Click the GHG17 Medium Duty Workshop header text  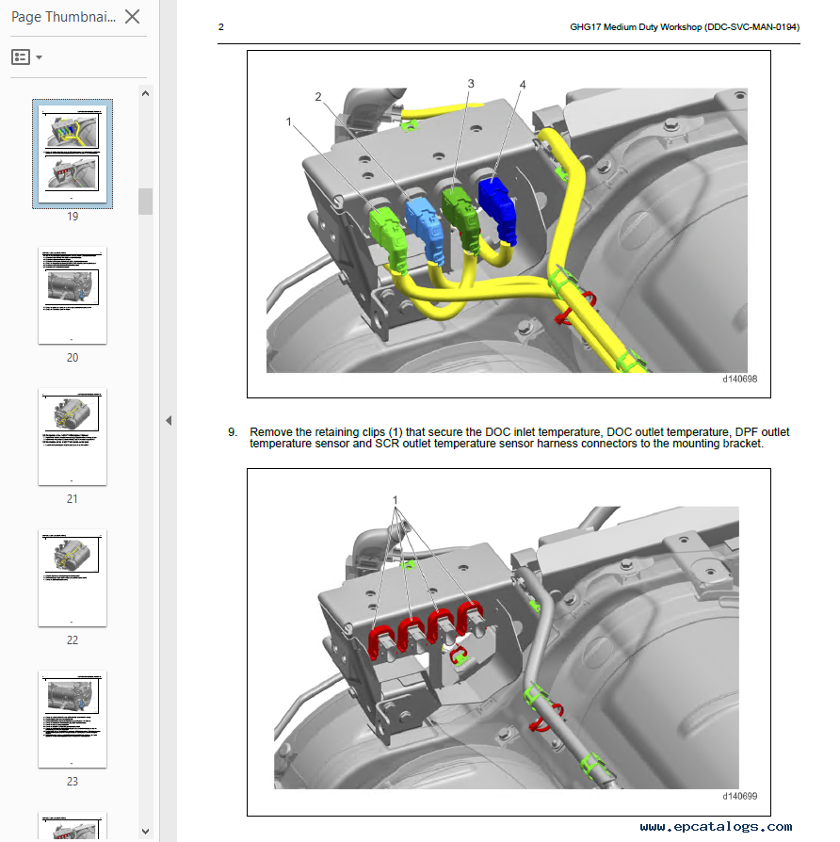[x=685, y=27]
